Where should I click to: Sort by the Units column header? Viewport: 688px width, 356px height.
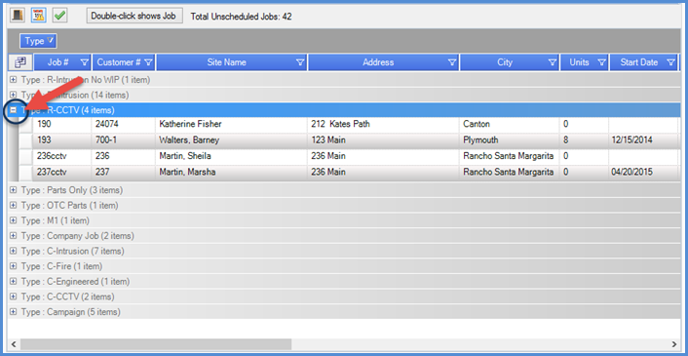click(x=579, y=62)
